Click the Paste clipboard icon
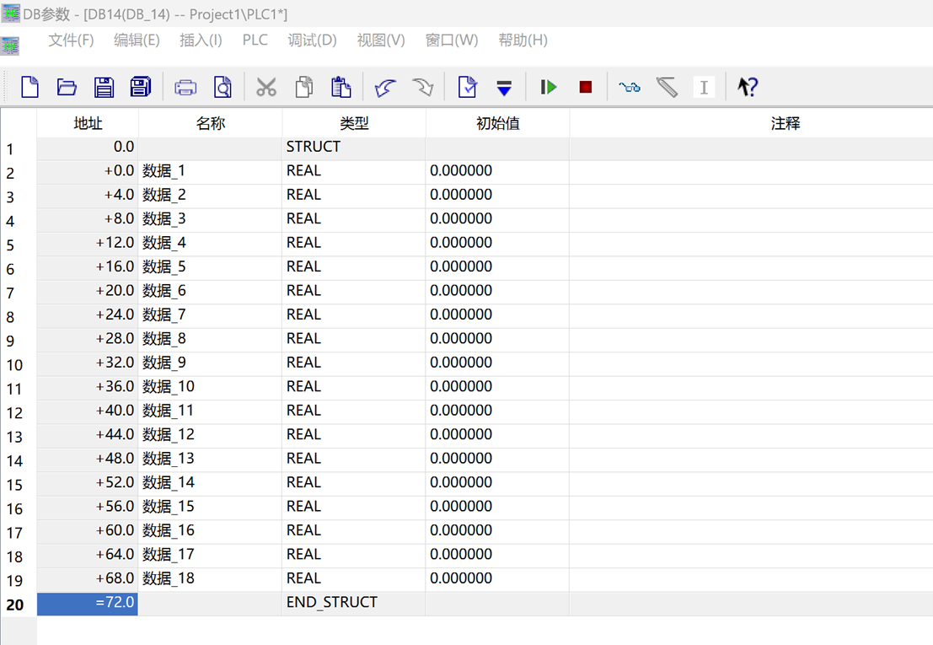 pyautogui.click(x=341, y=87)
